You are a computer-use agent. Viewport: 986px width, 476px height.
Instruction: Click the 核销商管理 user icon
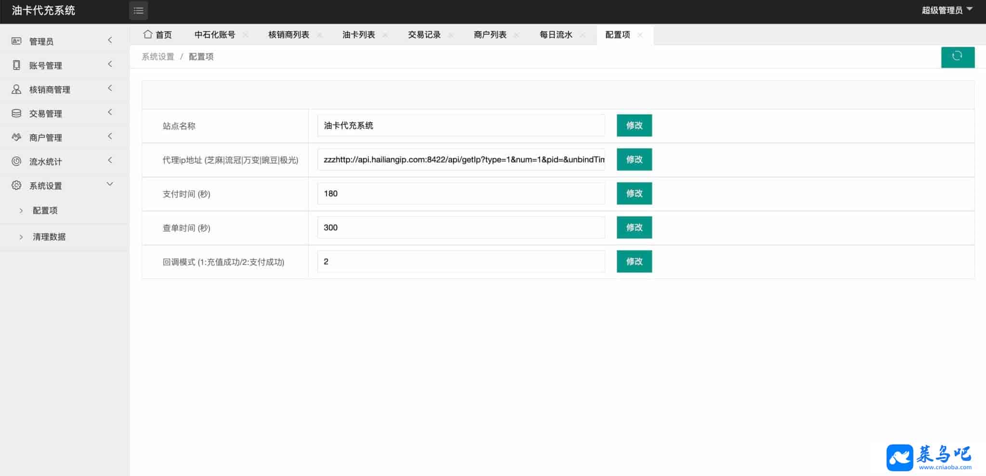16,89
